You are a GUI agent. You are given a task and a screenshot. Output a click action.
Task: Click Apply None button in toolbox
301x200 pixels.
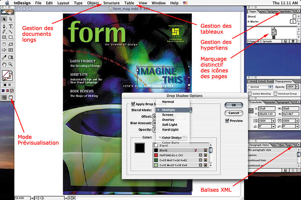[x=12, y=90]
